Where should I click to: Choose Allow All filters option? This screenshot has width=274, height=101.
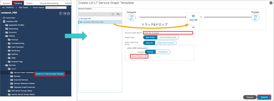(x=149, y=43)
